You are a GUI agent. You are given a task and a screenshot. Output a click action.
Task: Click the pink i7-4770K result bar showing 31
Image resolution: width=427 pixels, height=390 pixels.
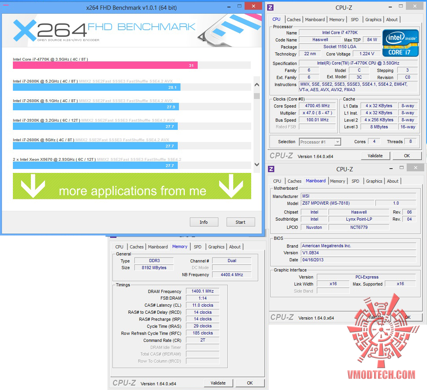105,65
